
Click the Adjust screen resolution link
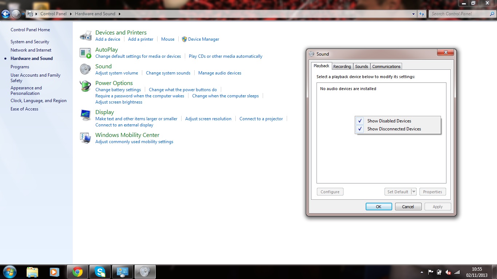coord(208,118)
